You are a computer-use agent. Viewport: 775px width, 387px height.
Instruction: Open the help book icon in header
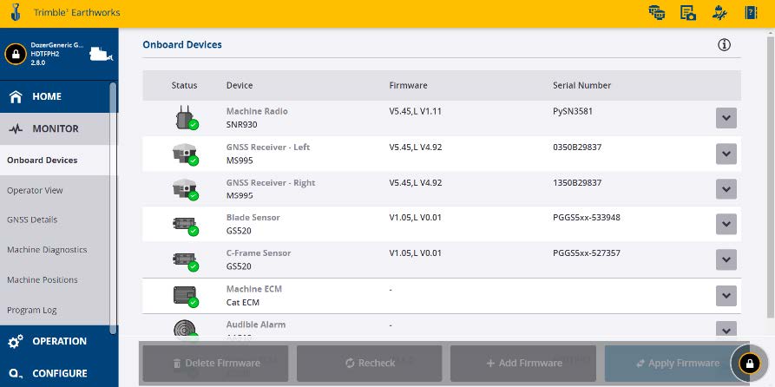click(751, 13)
